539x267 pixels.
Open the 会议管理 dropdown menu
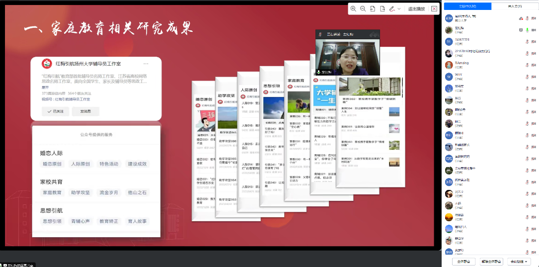[520, 262]
